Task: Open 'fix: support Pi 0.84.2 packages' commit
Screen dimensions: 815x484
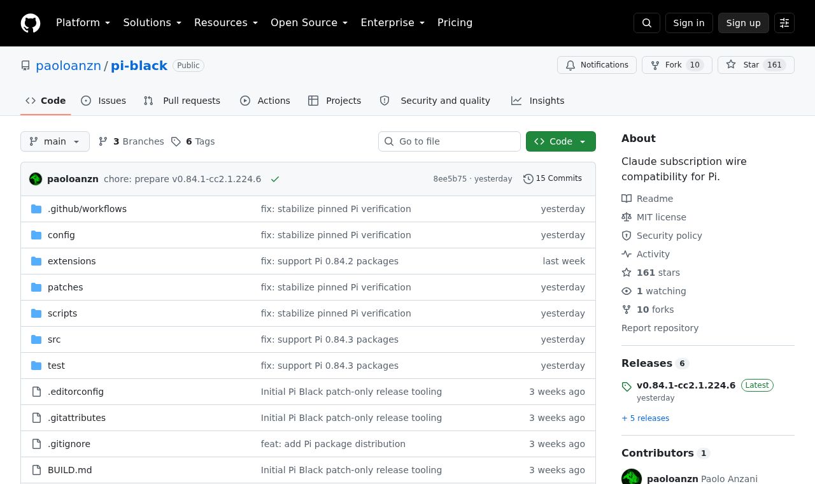Action: pos(330,261)
